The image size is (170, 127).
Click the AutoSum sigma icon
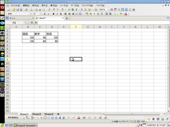point(76,10)
